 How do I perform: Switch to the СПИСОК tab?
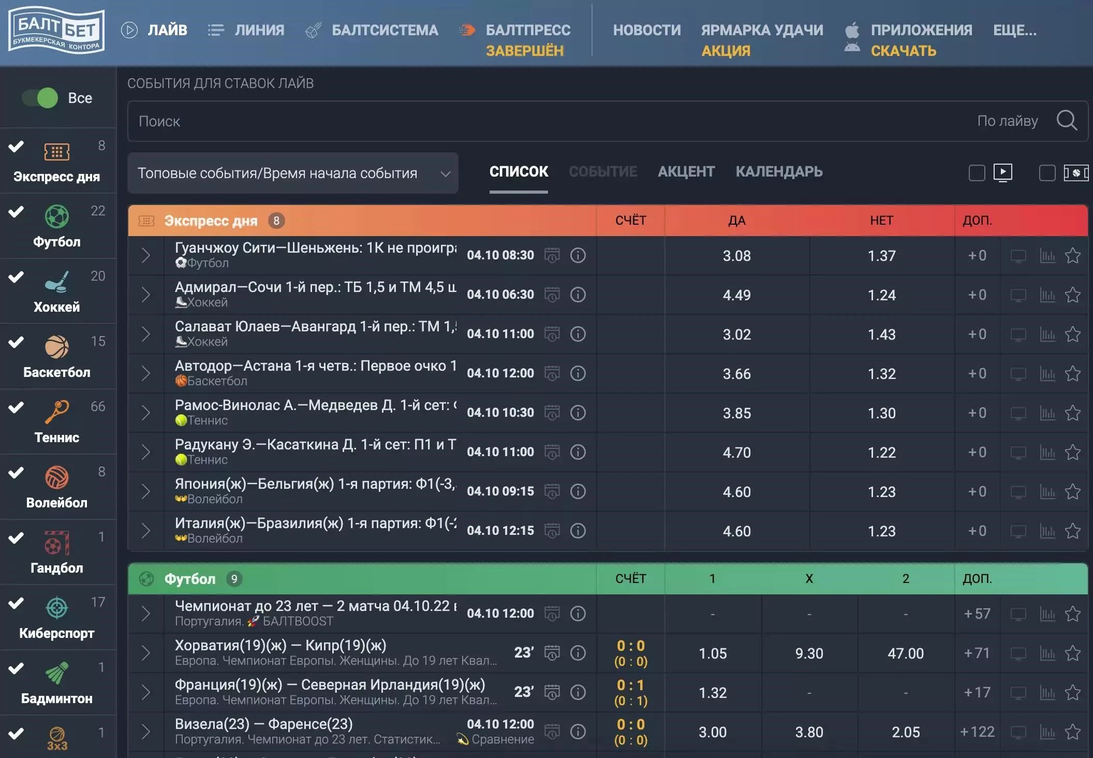[x=519, y=172]
